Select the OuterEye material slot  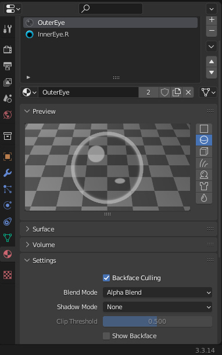[110, 23]
